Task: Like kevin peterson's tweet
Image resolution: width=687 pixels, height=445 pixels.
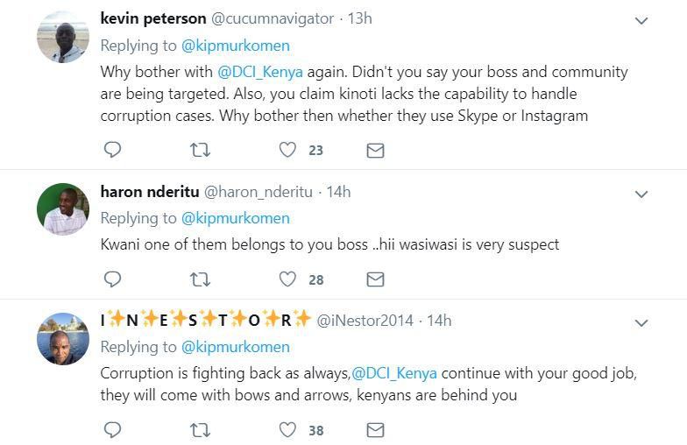Action: (287, 151)
